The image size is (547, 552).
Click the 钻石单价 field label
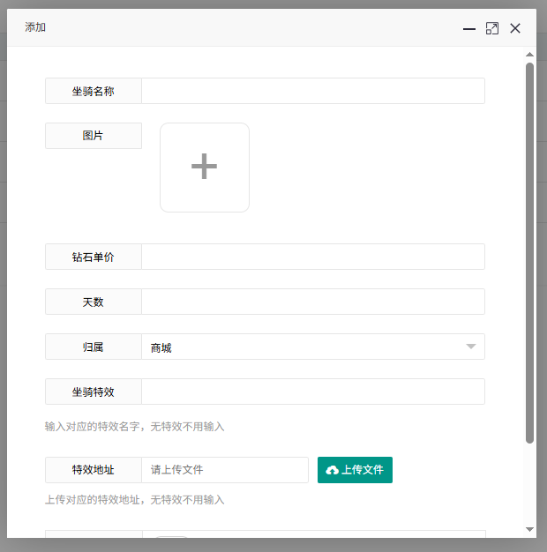click(x=94, y=257)
